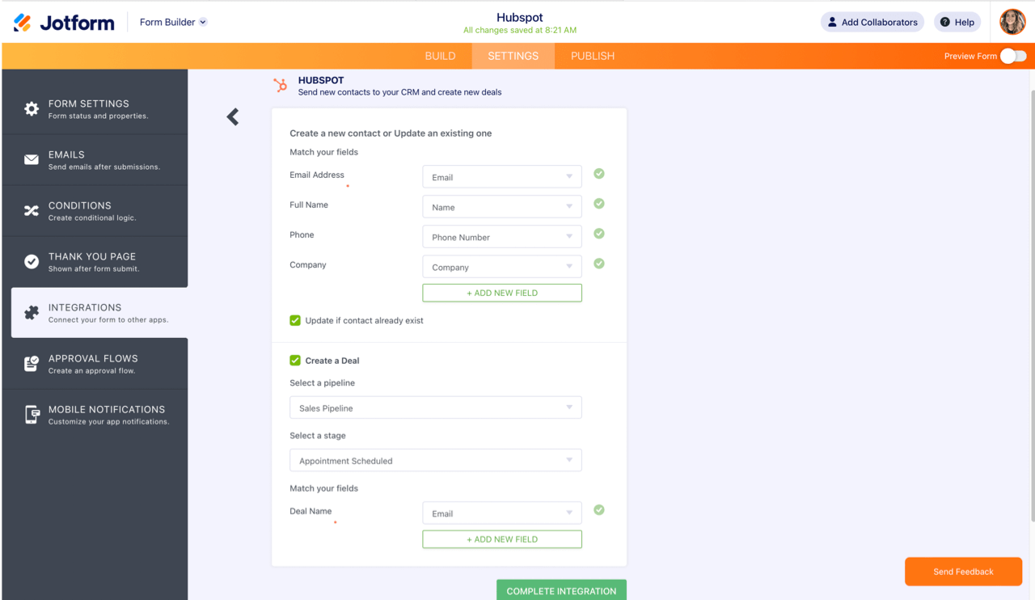
Task: Click the Form Settings gear icon
Action: pyautogui.click(x=32, y=109)
